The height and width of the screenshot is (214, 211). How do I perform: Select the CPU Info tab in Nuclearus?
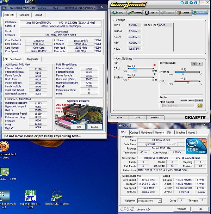pyautogui.click(x=9, y=15)
